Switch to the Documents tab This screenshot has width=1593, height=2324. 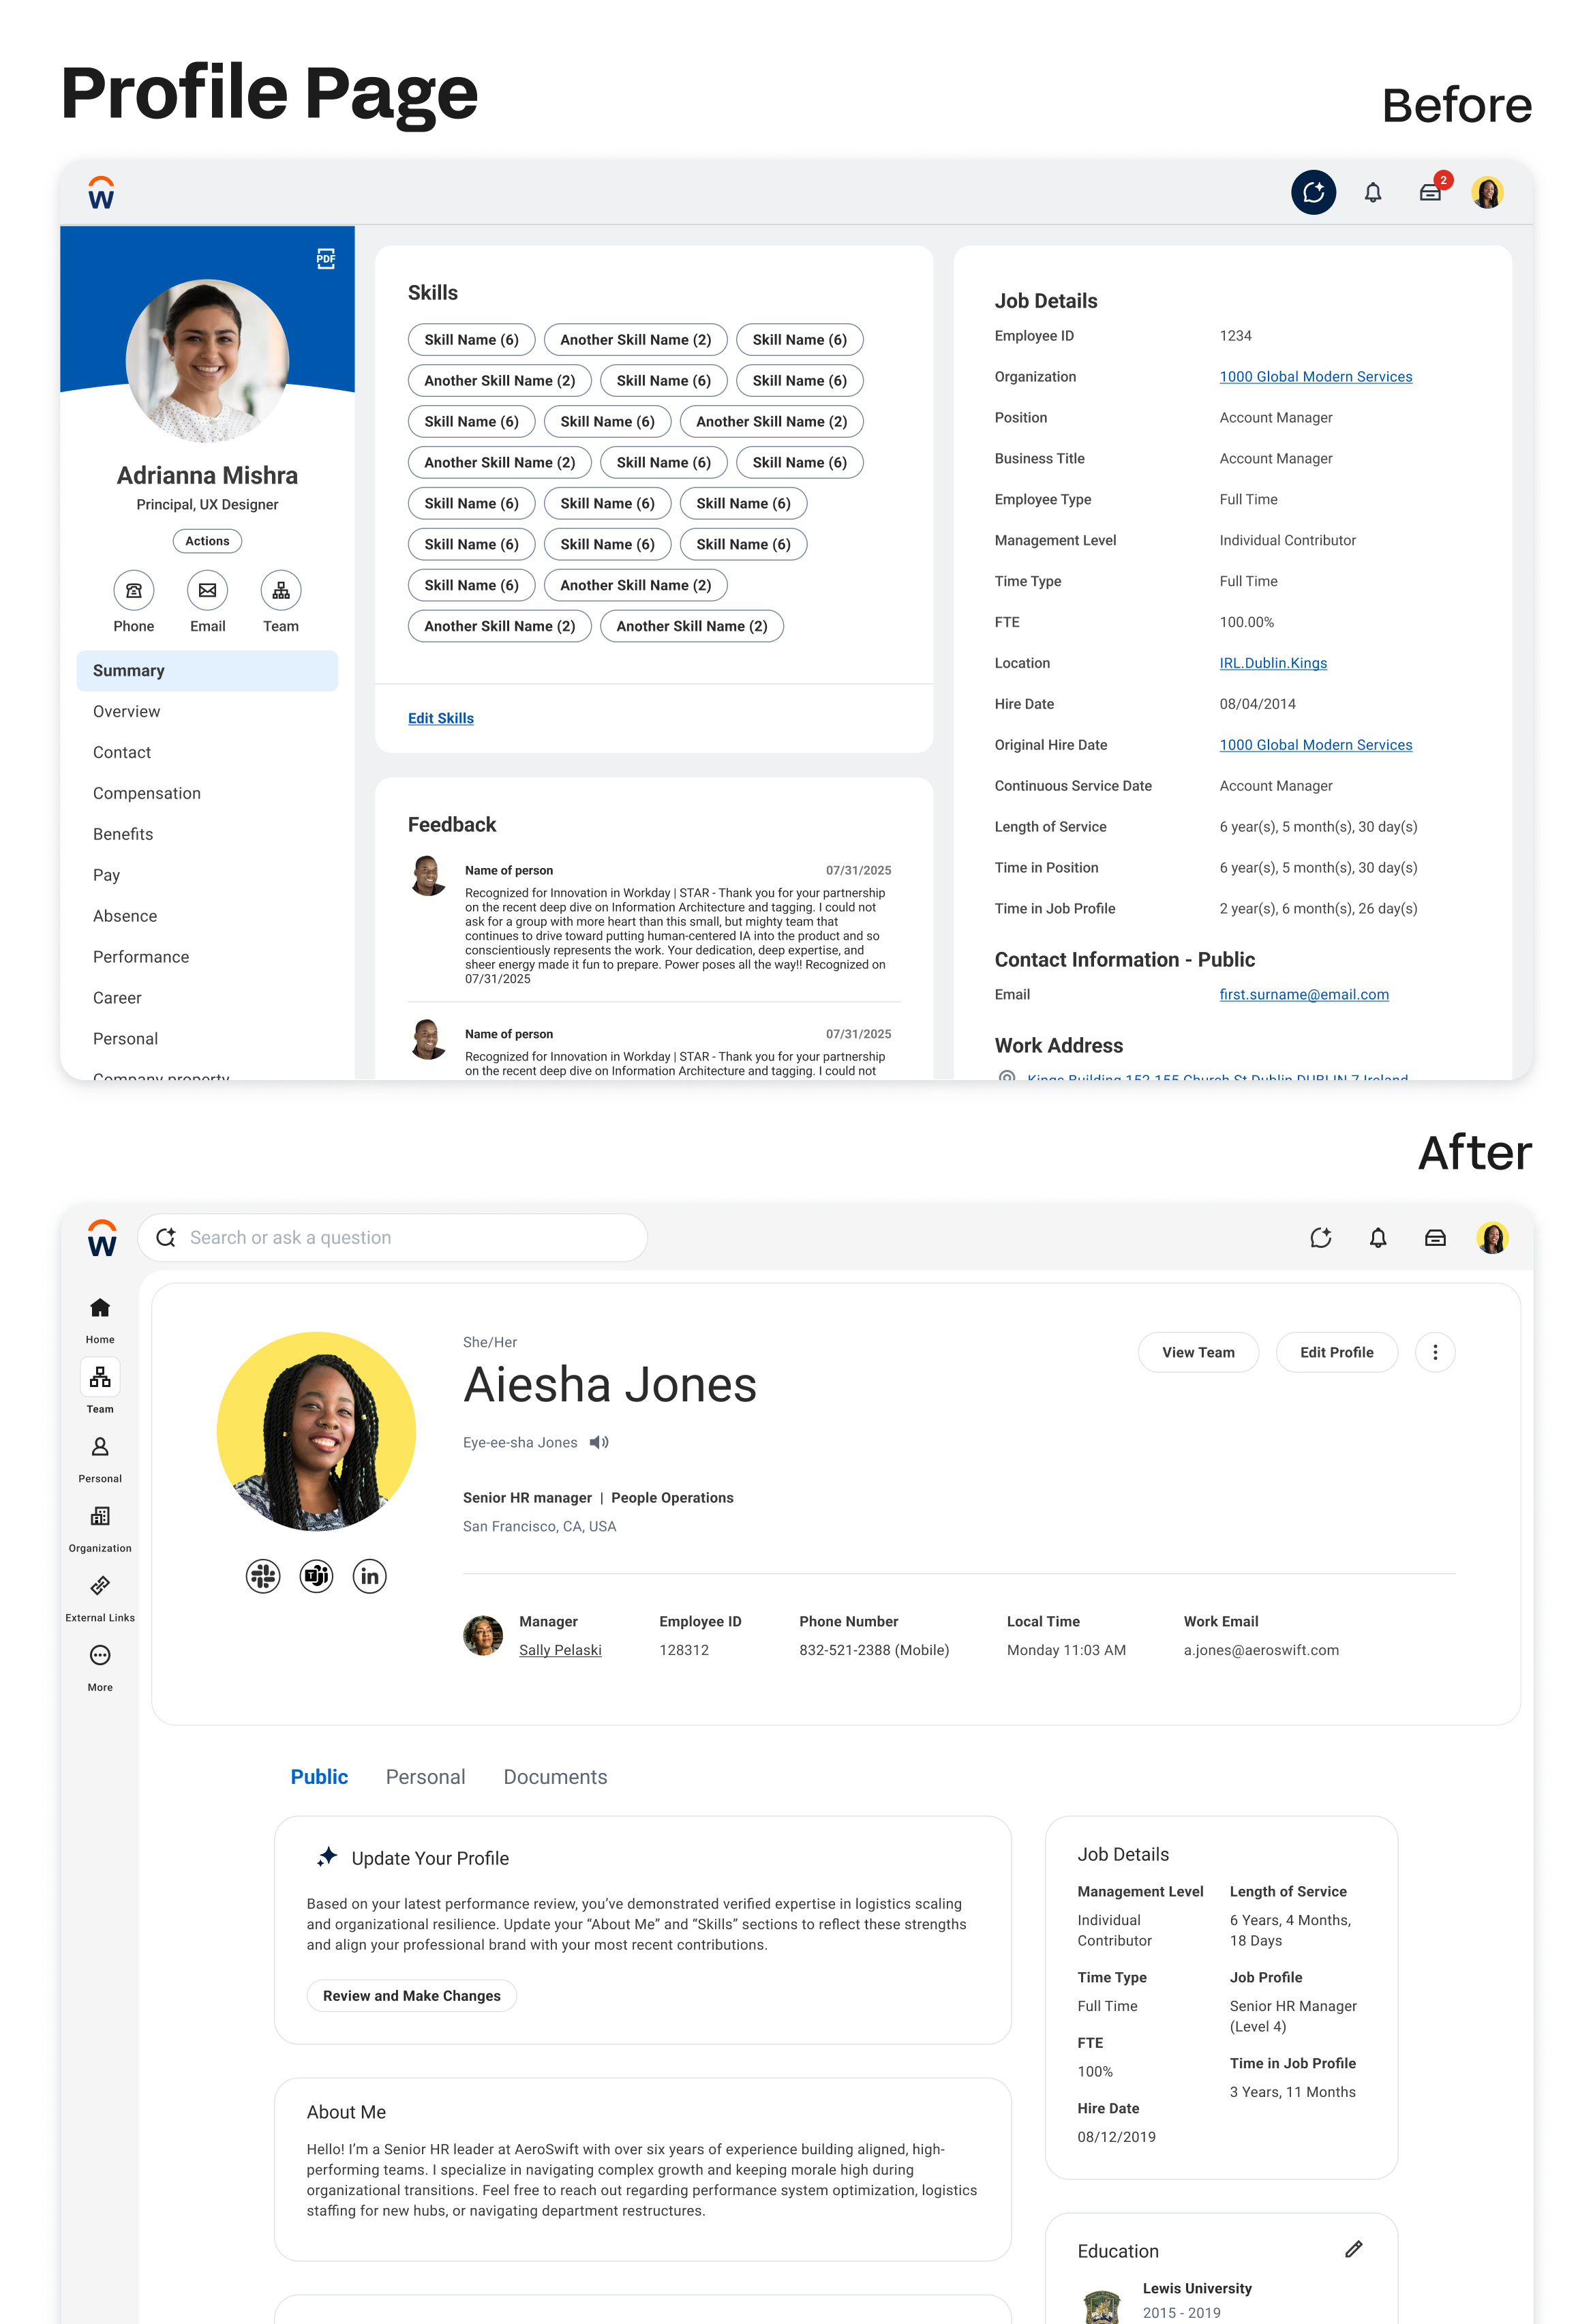(555, 1777)
